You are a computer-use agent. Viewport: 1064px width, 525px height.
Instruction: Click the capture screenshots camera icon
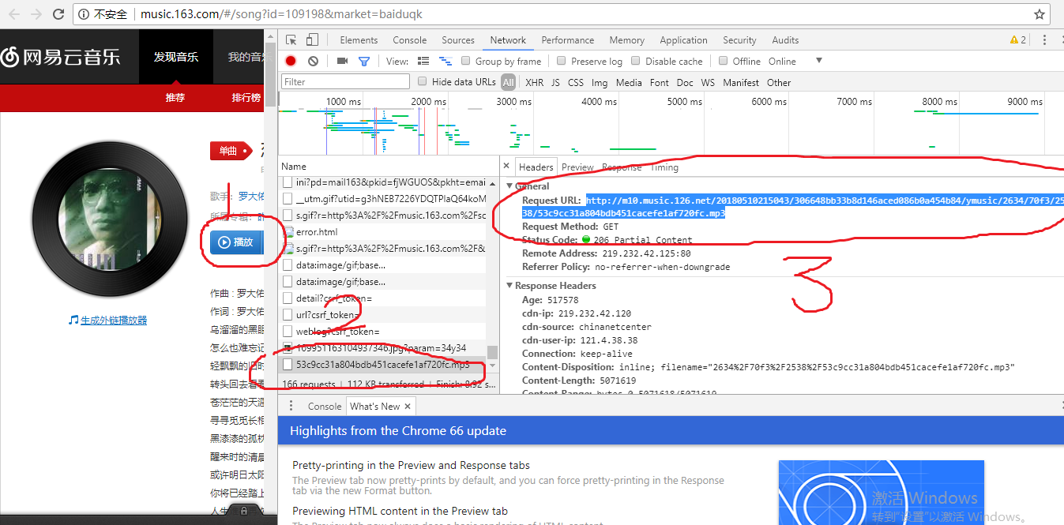pos(342,61)
